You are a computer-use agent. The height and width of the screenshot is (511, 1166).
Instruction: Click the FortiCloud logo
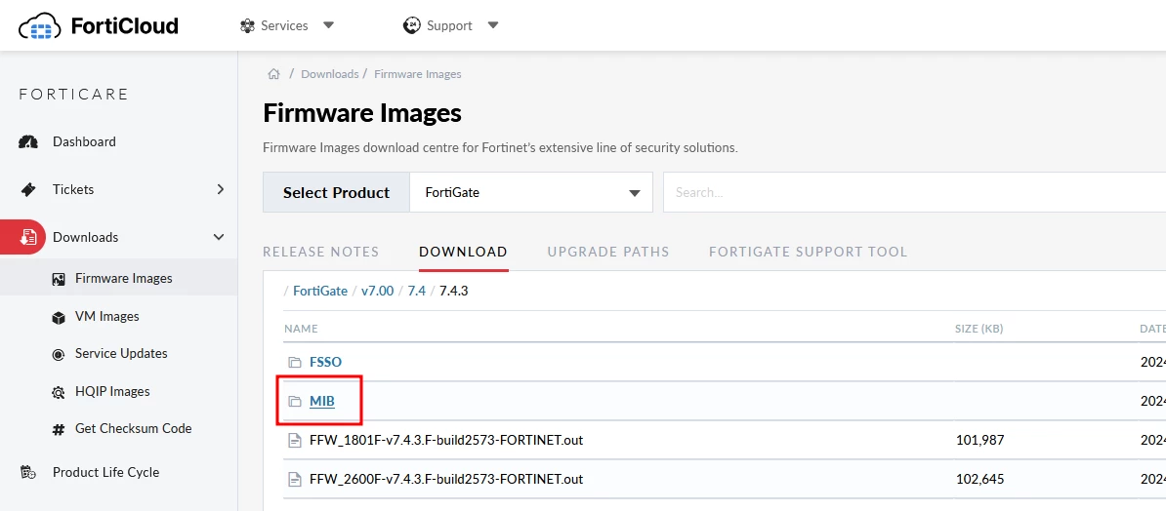pyautogui.click(x=99, y=26)
